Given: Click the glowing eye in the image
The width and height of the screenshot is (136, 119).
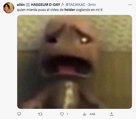Looking at the screenshot, I should click(84, 40).
